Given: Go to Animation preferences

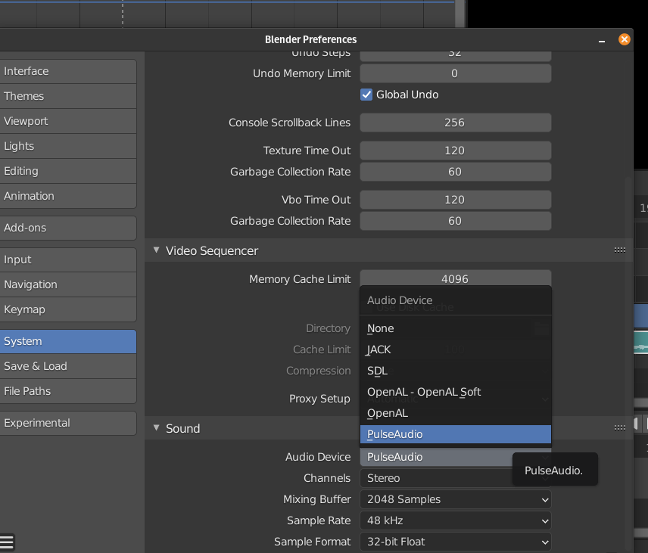Looking at the screenshot, I should [68, 196].
